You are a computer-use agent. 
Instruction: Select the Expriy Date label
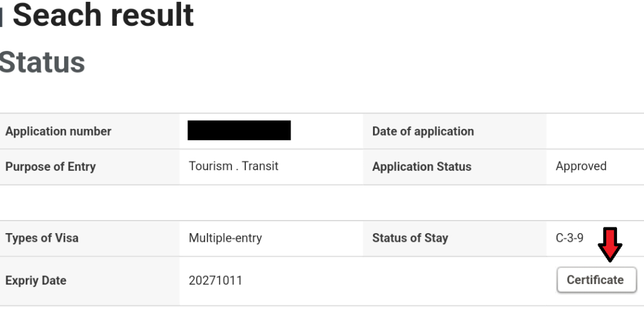pos(36,281)
